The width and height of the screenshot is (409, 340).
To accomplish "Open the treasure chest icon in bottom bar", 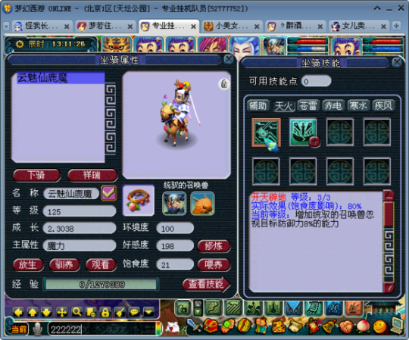I will point(211,326).
